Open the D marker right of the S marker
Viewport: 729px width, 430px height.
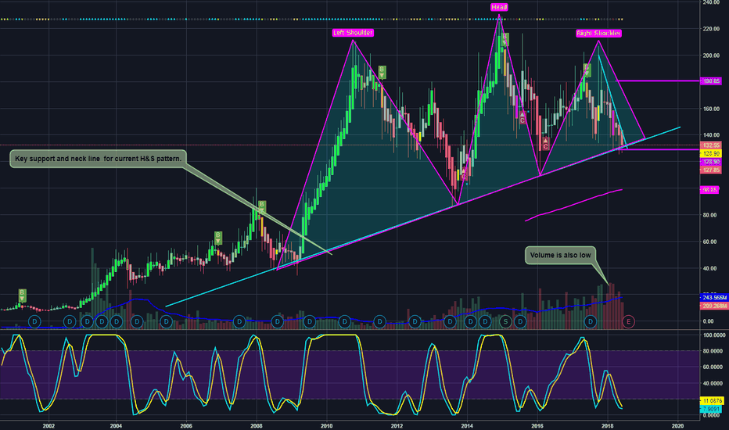pyautogui.click(x=520, y=321)
